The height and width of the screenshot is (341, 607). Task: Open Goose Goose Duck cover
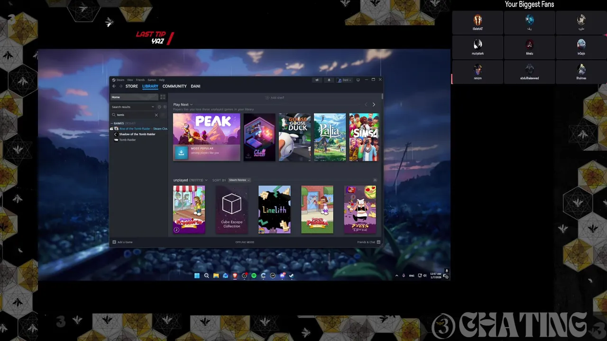(x=294, y=137)
